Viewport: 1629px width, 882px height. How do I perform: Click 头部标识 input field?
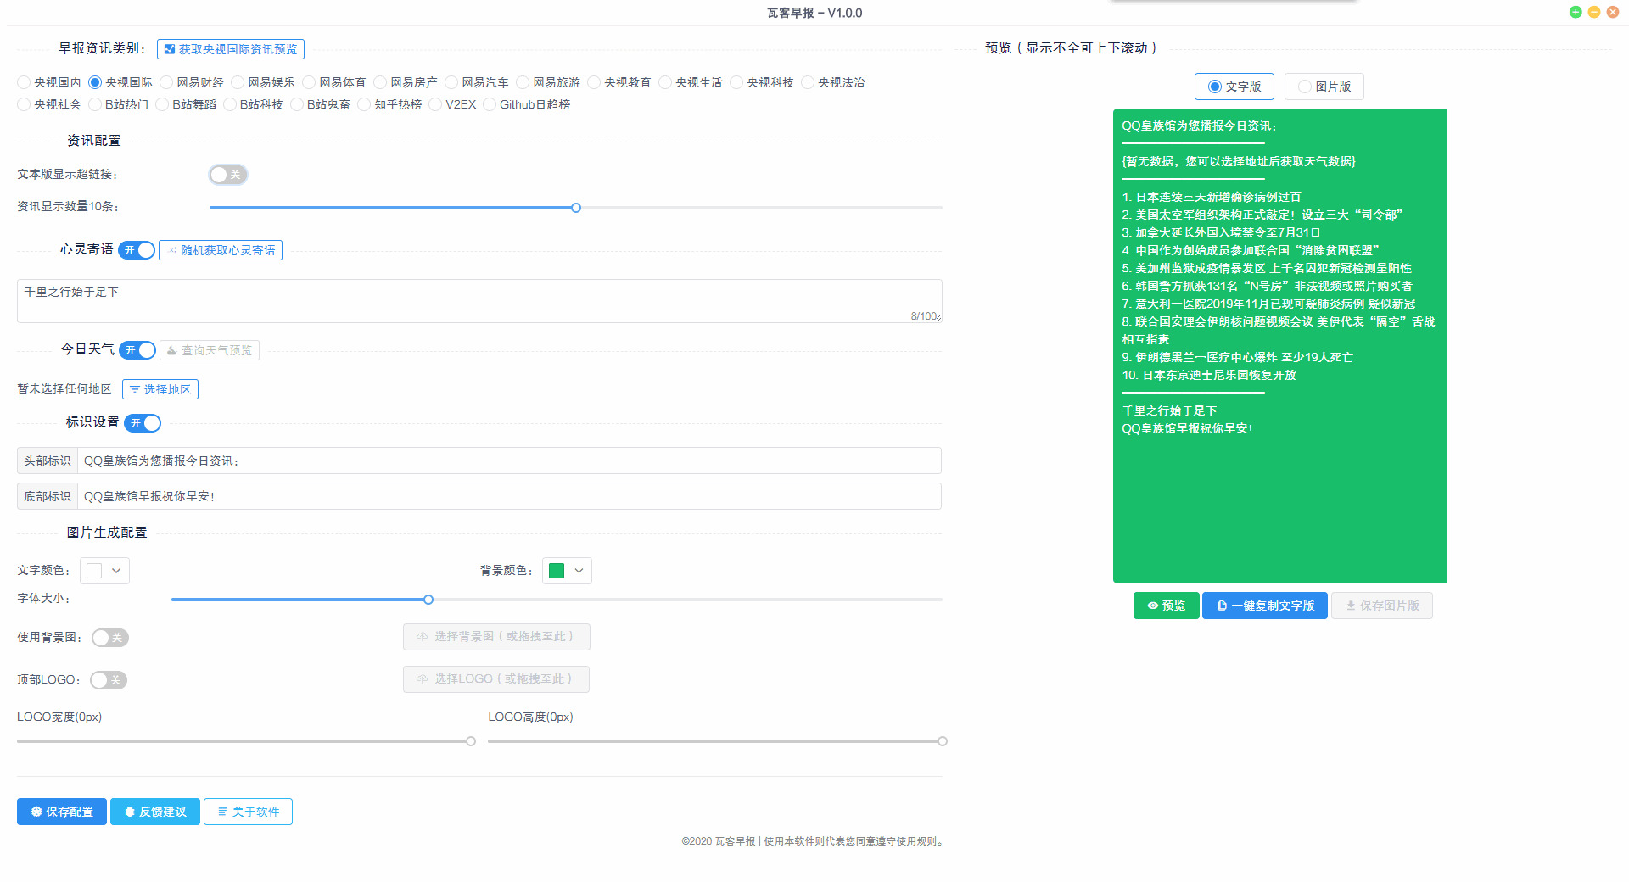point(509,461)
